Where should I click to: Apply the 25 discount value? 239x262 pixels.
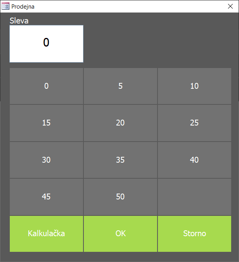[194, 123]
